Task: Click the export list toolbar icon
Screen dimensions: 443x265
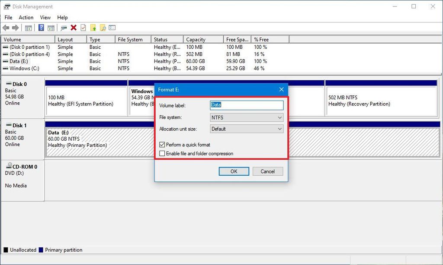Action: pos(93,28)
